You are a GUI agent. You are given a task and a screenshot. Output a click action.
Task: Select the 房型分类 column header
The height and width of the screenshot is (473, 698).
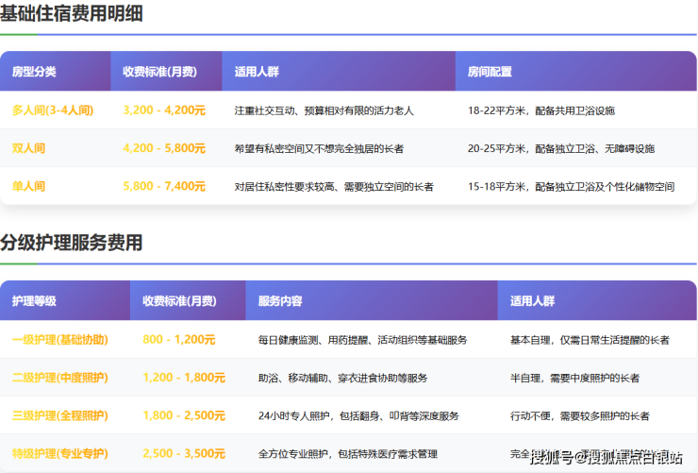(34, 72)
